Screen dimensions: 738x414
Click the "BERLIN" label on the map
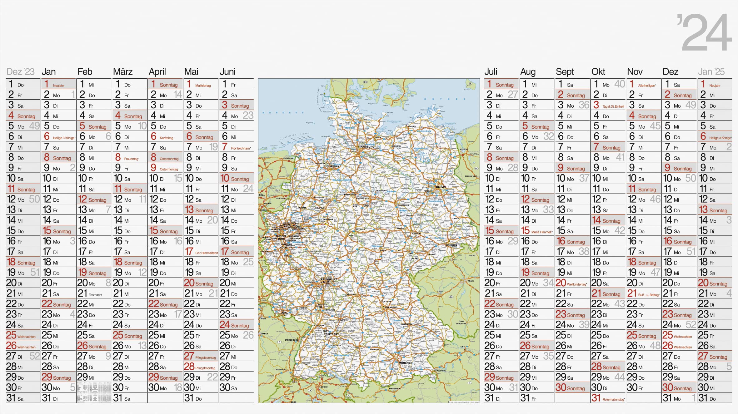point(441,187)
